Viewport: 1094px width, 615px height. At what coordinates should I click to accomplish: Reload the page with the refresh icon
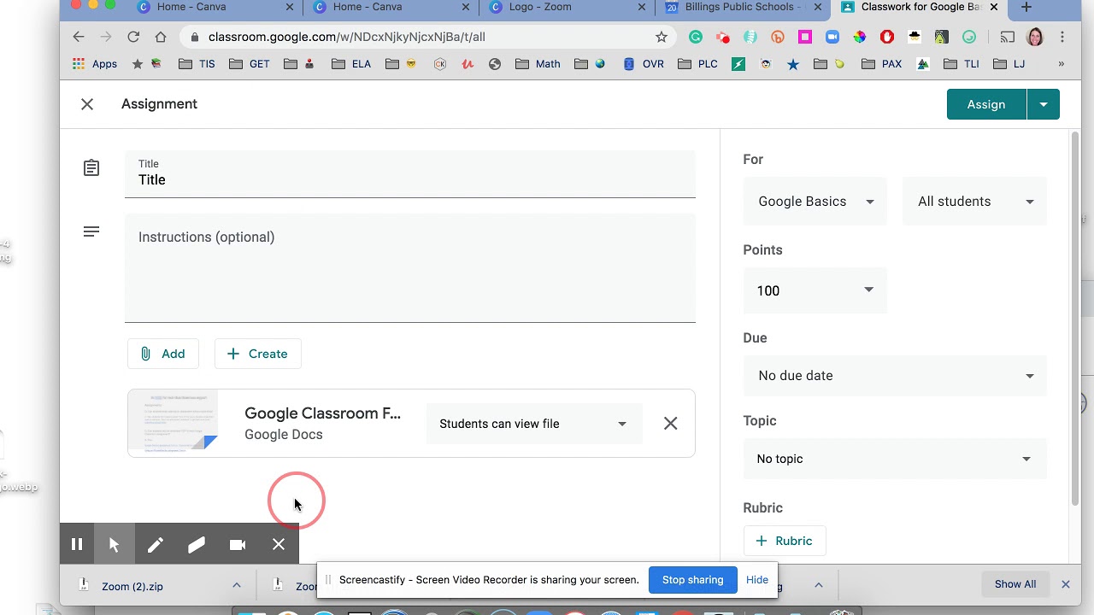tap(133, 37)
